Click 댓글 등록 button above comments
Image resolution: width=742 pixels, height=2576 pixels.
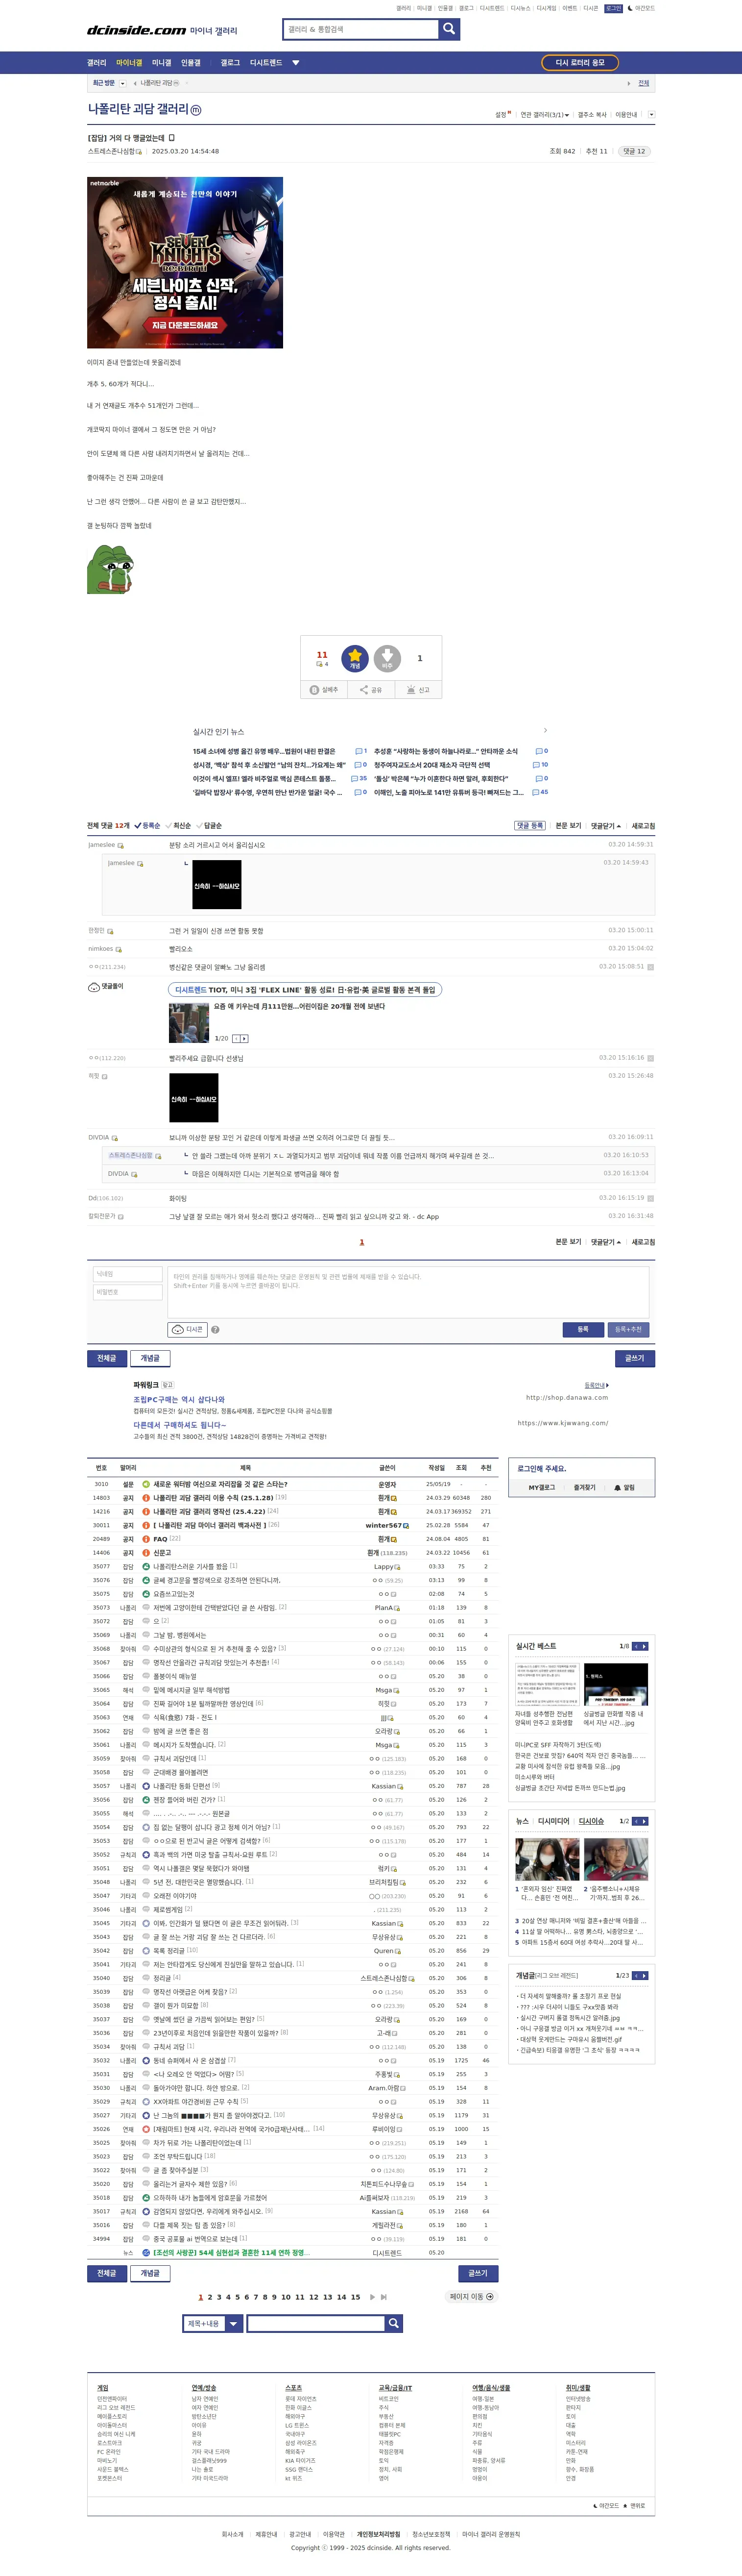(x=529, y=826)
